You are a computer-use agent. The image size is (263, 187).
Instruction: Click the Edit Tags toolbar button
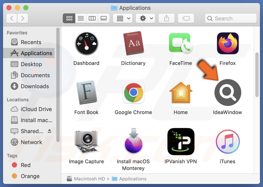[x=186, y=18]
